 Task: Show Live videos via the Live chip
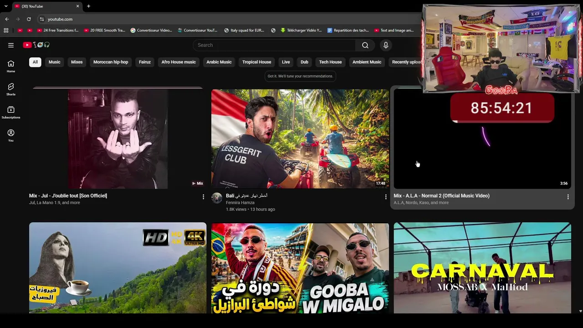pyautogui.click(x=286, y=62)
